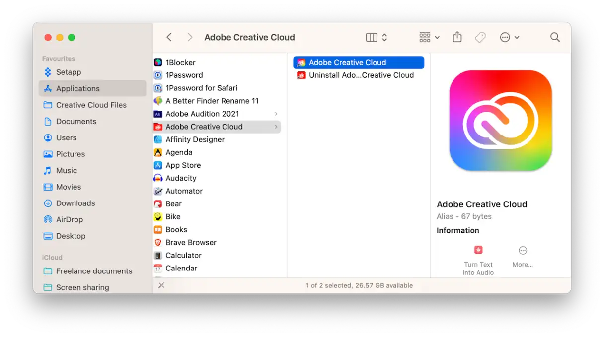Viewport: 604px width, 337px height.
Task: Go back with the left chevron
Action: 169,37
